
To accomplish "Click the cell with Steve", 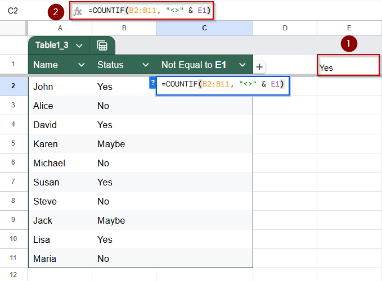I will 60,201.
